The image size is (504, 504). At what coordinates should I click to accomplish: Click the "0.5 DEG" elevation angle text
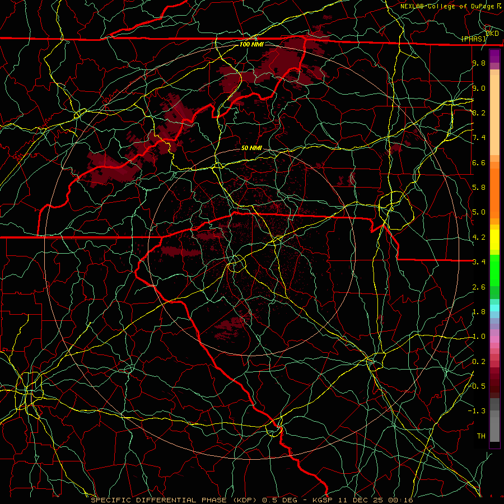280,500
